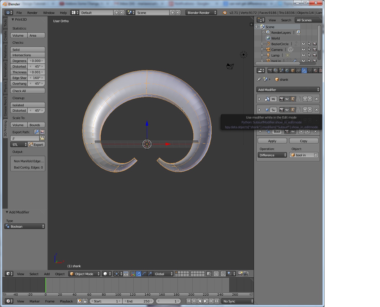380x307 pixels.
Task: Open the Global transform orientation dropdown
Action: (x=163, y=274)
